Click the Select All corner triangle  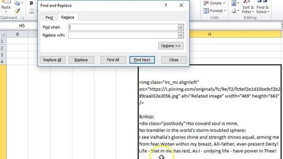click(x=3, y=34)
